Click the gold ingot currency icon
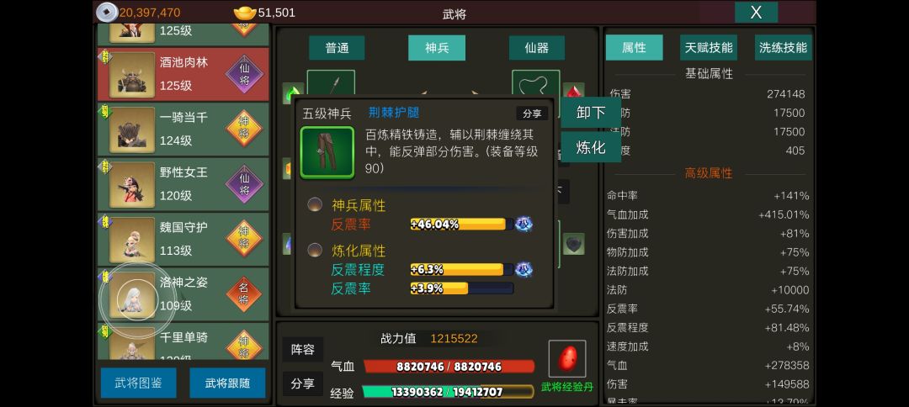The width and height of the screenshot is (909, 407). pyautogui.click(x=245, y=12)
